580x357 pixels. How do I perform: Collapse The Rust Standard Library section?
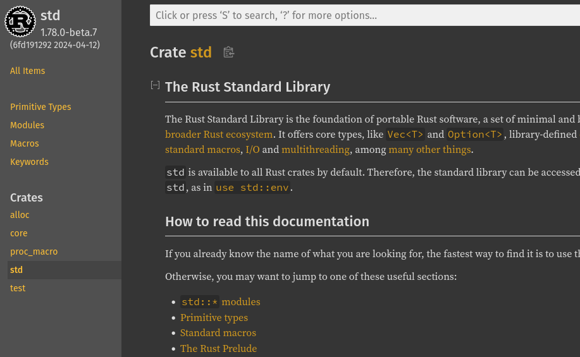click(x=156, y=85)
